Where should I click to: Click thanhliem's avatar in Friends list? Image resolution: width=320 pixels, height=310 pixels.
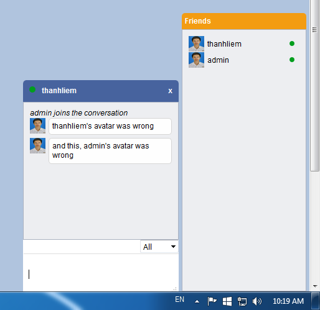click(x=196, y=43)
